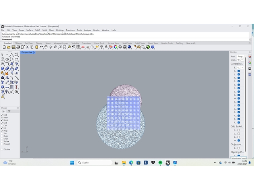Switch to the Curve Tools toolbar tab
Screen dimensions: 254x190
pyautogui.click(x=99, y=43)
